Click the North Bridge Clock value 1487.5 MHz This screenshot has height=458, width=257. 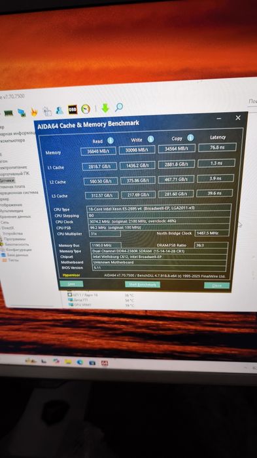point(211,233)
